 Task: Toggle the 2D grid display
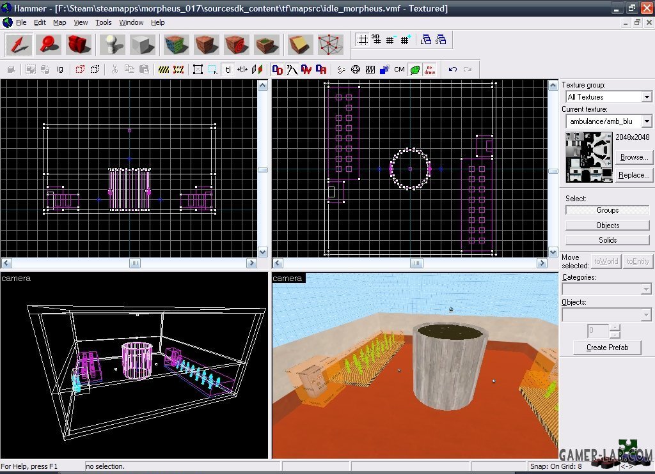[x=362, y=40]
